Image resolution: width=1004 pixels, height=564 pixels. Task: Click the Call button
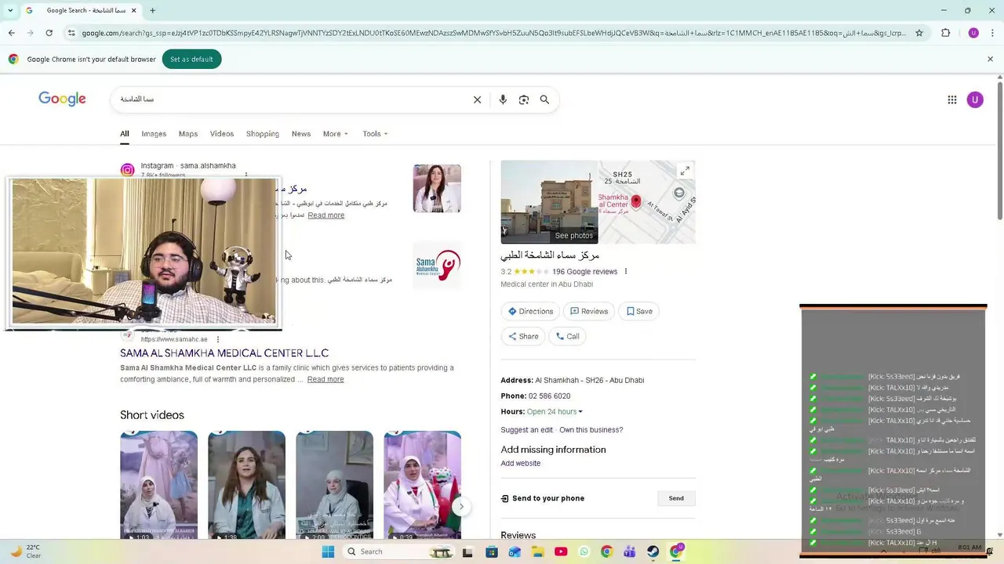pos(568,336)
